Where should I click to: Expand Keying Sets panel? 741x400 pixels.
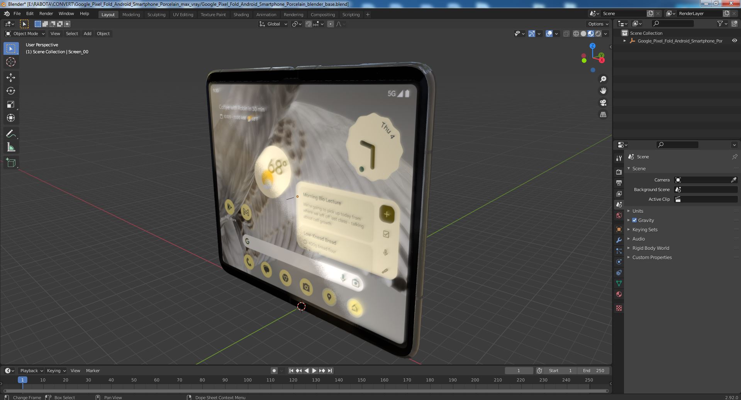click(644, 230)
